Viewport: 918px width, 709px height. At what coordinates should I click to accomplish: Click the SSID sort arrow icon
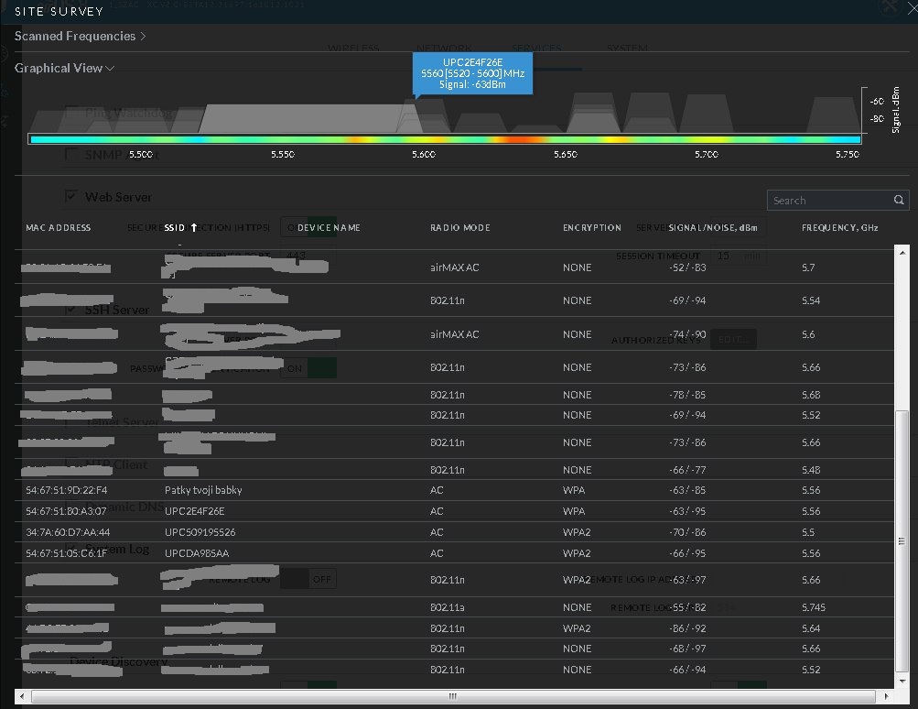point(193,227)
